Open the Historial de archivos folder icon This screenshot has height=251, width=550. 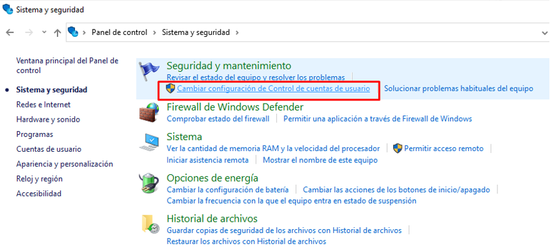point(149,224)
